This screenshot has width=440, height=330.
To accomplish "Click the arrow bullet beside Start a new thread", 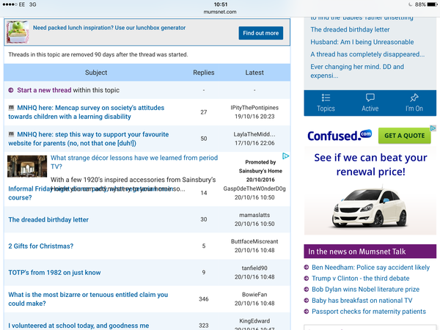I will coord(11,90).
